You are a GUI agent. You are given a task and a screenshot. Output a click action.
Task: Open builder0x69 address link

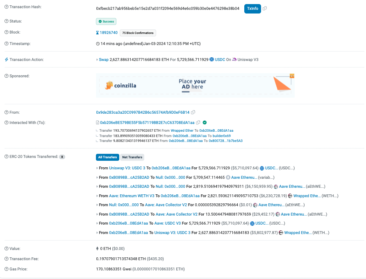point(221,136)
